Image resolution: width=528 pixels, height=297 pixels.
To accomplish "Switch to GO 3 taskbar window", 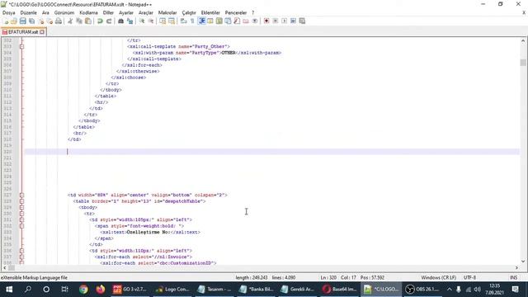I will click(130, 290).
